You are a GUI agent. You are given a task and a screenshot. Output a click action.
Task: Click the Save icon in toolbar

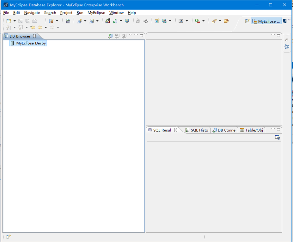coord(20,21)
